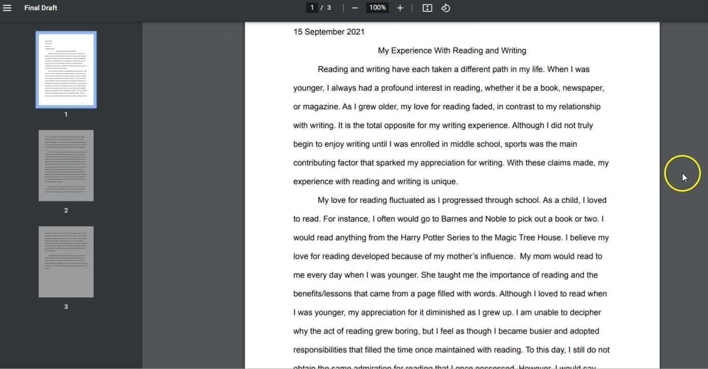This screenshot has height=369, width=708.
Task: Click the current page number input
Action: tap(312, 7)
